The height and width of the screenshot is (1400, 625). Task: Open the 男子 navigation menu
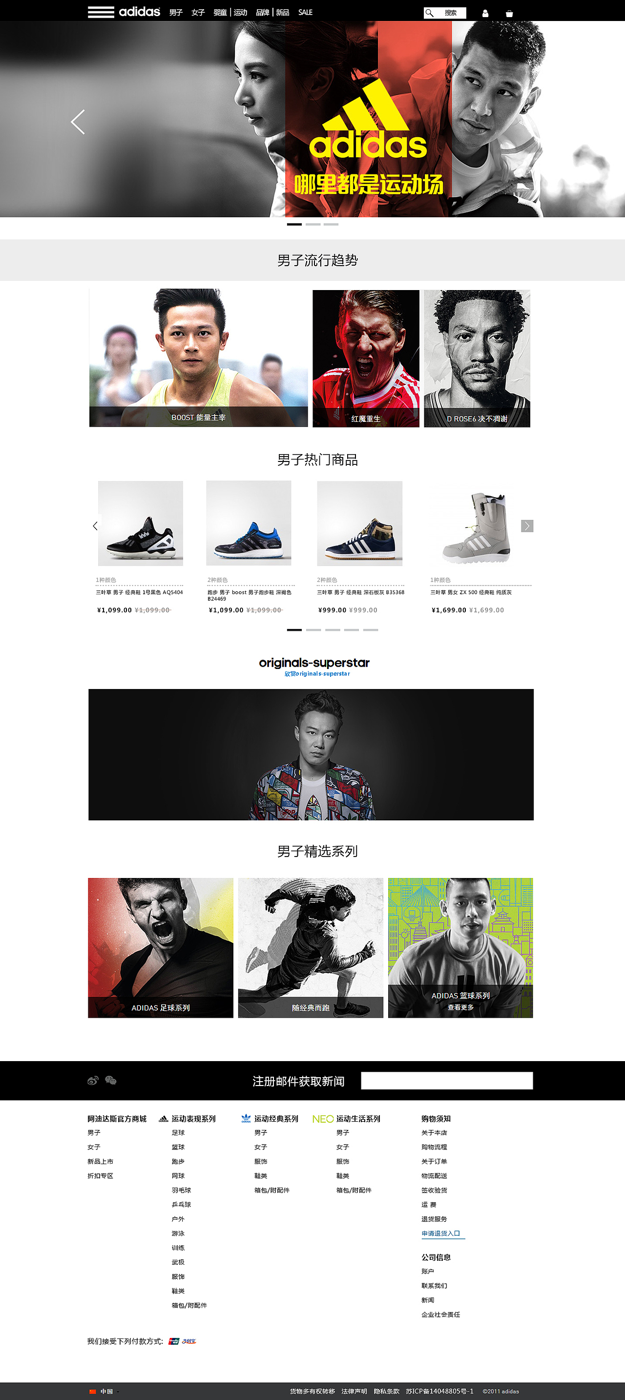176,13
